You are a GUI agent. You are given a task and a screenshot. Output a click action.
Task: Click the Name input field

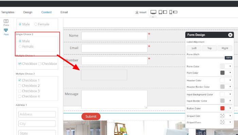coord(114,36)
